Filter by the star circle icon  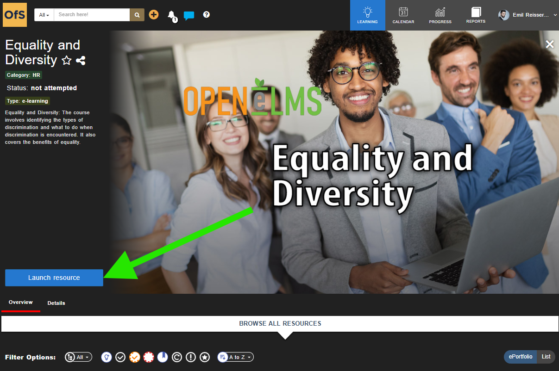[x=205, y=357]
